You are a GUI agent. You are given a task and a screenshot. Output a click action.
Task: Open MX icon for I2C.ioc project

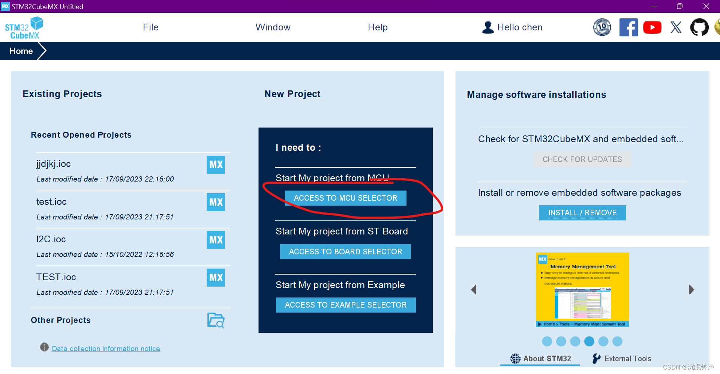point(216,240)
